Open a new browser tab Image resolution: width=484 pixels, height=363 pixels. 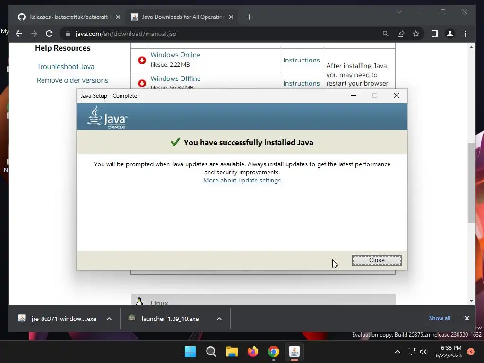click(249, 17)
